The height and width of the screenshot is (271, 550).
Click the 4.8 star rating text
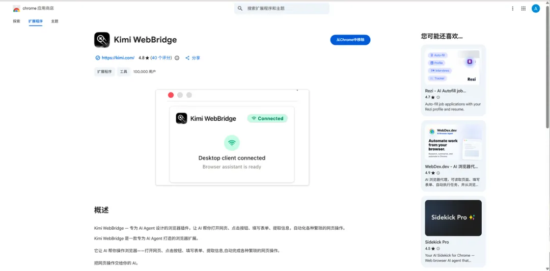[144, 58]
